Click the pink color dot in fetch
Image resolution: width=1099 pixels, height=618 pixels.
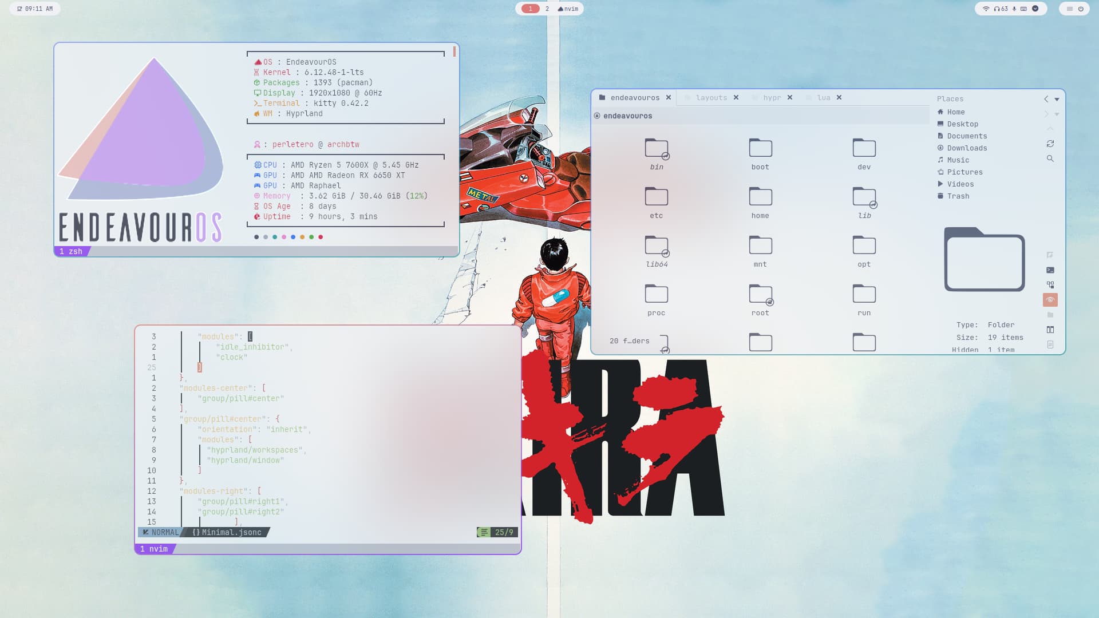284,237
